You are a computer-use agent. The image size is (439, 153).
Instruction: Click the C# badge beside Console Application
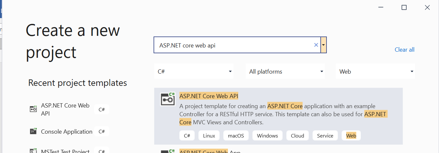pyautogui.click(x=102, y=131)
